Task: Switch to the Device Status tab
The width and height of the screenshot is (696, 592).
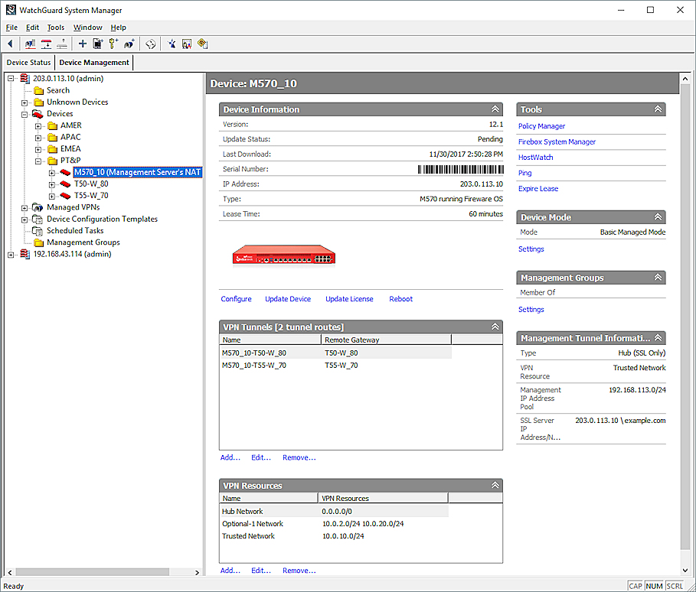Action: (x=28, y=62)
